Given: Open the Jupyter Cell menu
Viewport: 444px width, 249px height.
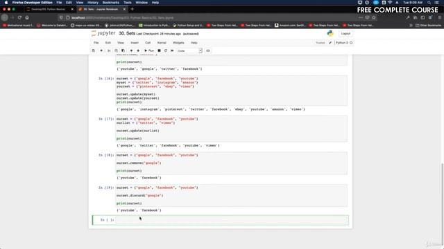Looking at the screenshot, I should 148,43.
